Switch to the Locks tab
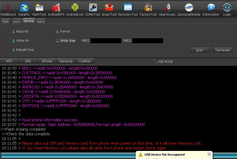237x159 pixels. (x=16, y=22)
